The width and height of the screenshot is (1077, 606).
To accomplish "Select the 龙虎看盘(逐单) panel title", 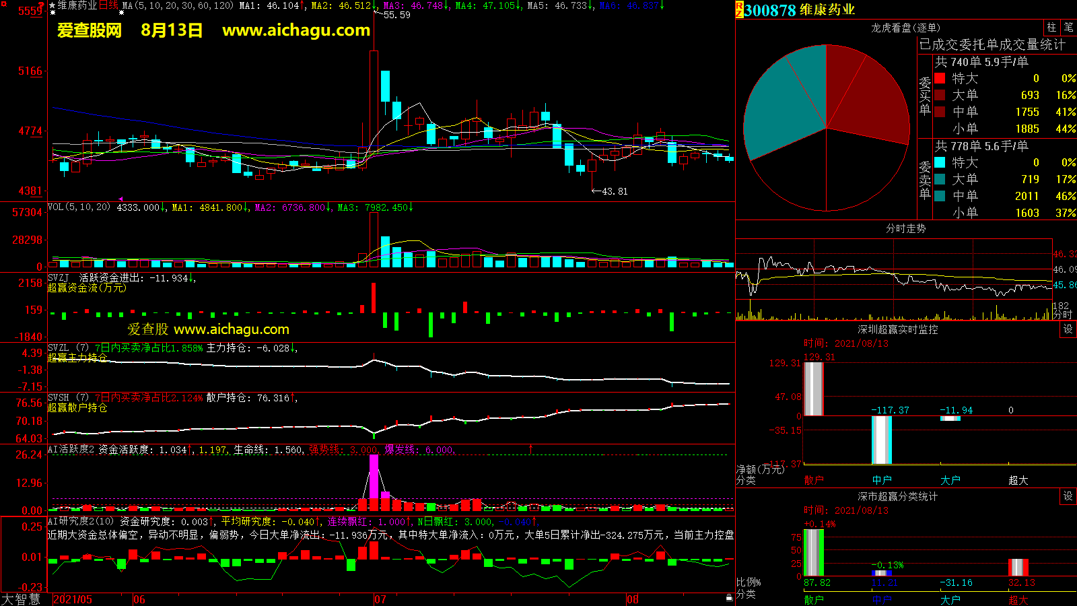I will [x=905, y=28].
